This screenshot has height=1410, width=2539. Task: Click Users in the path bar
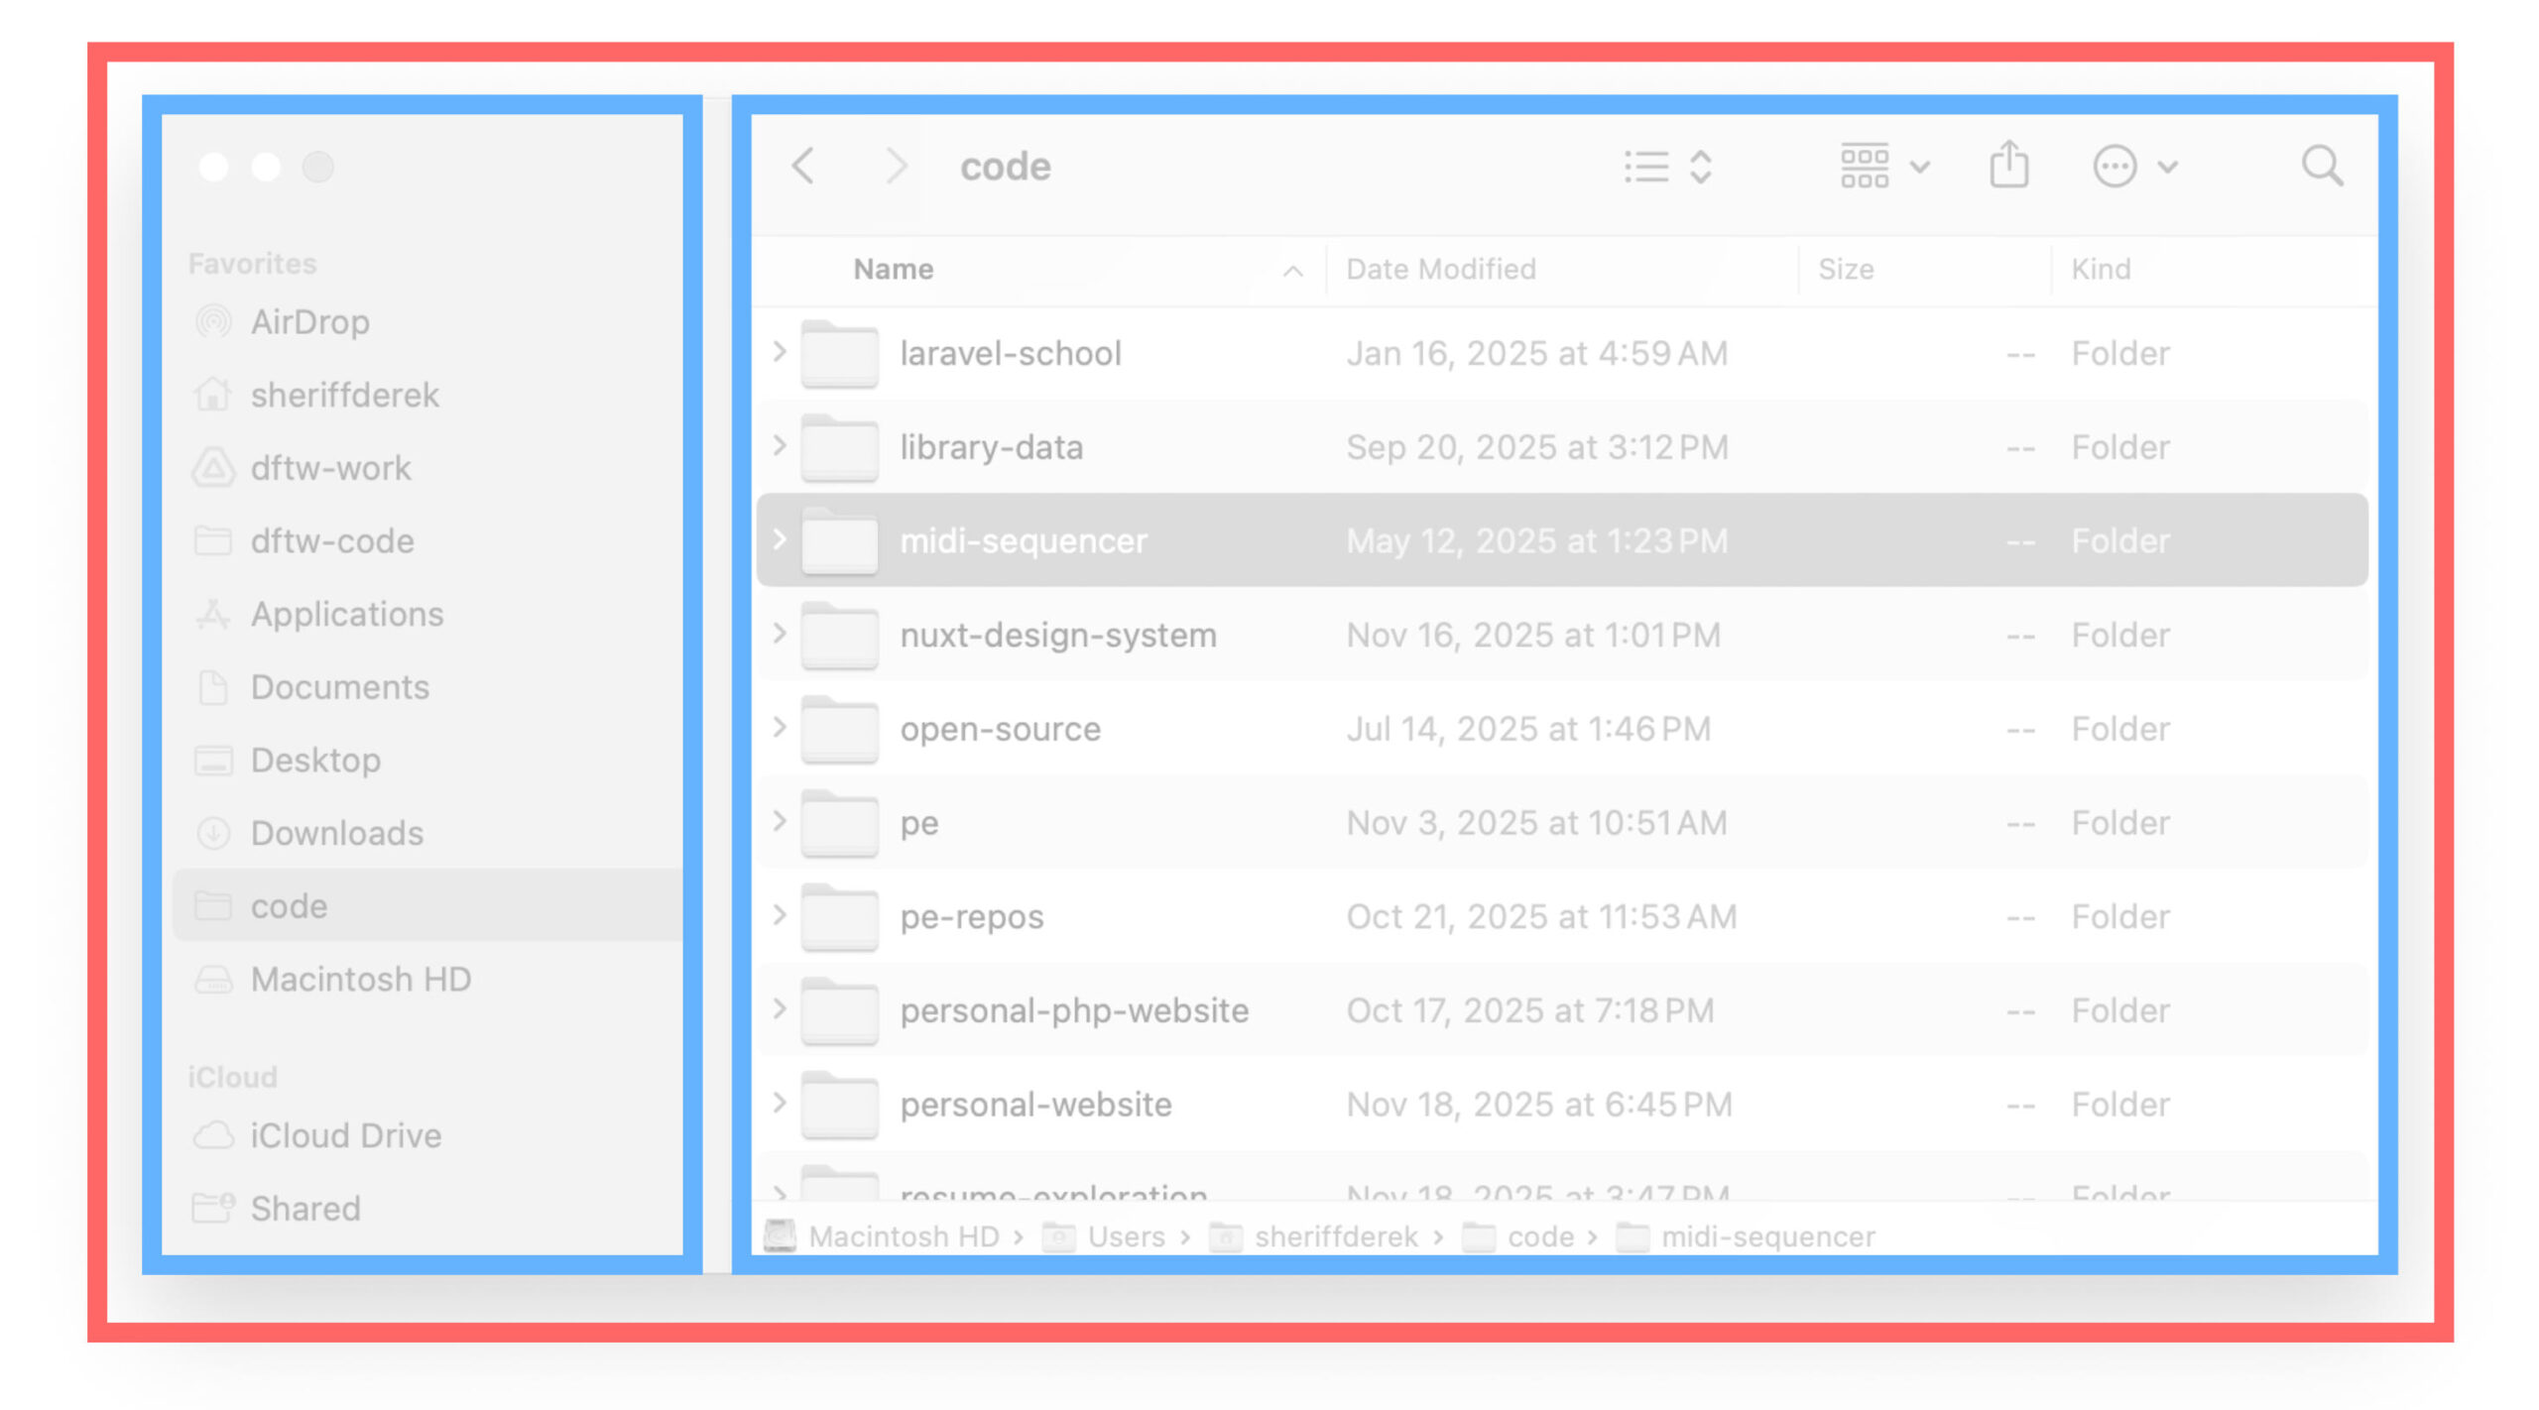(1125, 1237)
